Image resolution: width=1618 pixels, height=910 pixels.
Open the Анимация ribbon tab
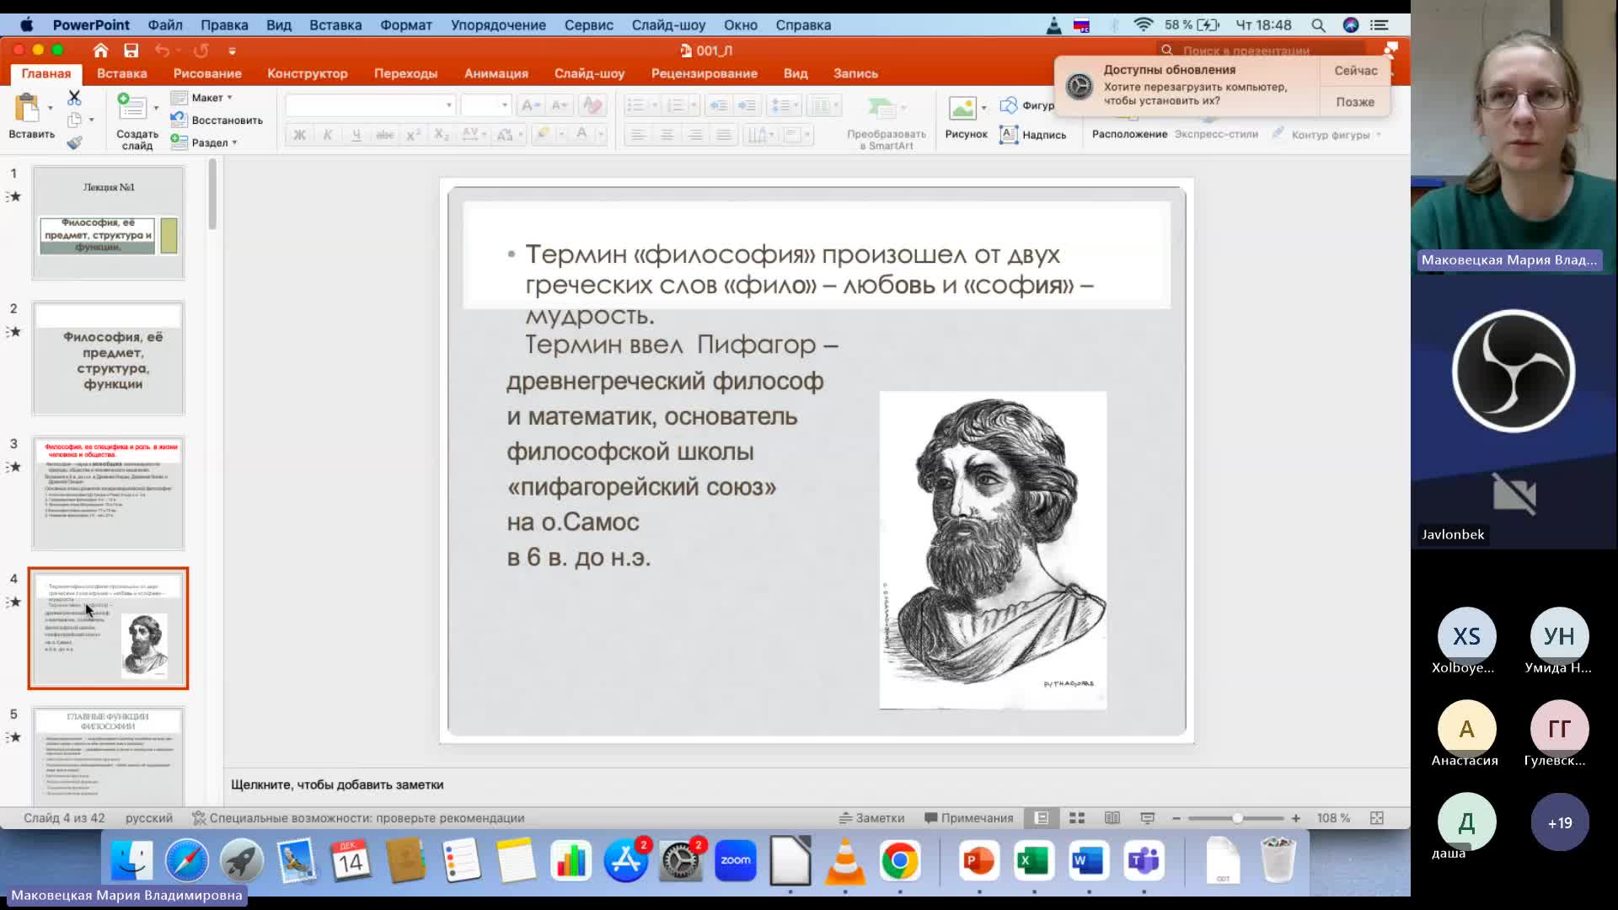pos(496,73)
